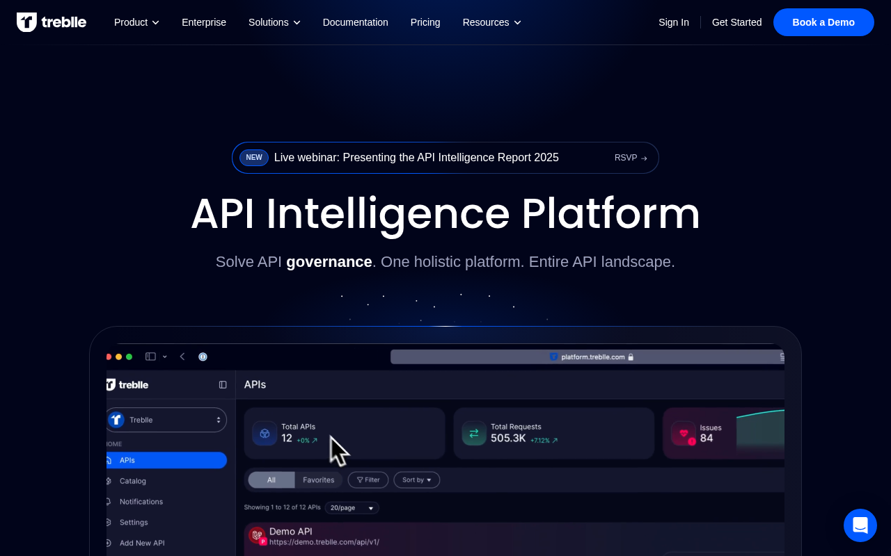Select the APIs item in the dashboard sidebar

(x=127, y=460)
